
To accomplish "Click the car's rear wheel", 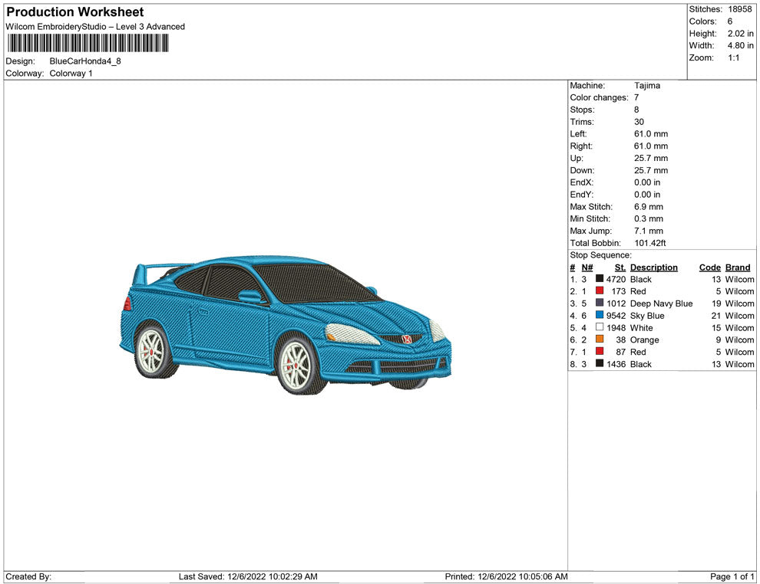I will click(153, 350).
